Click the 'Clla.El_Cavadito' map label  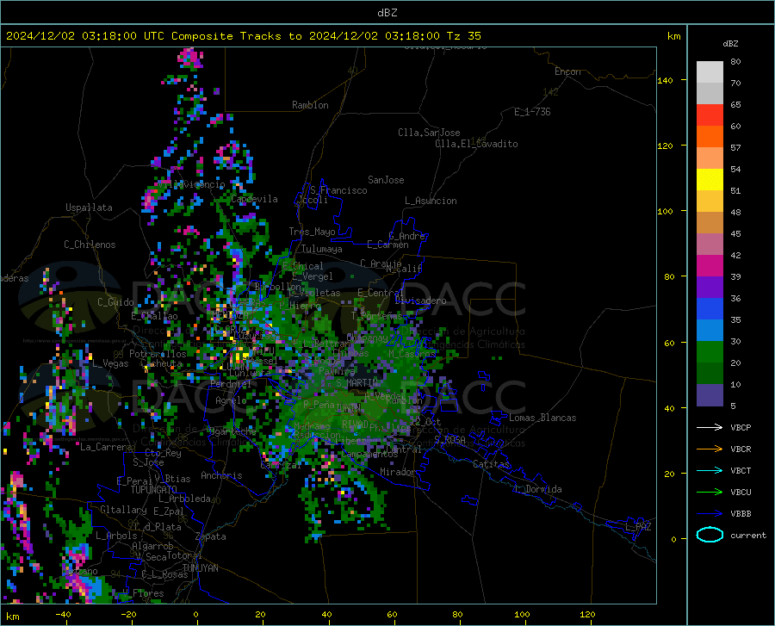(476, 144)
